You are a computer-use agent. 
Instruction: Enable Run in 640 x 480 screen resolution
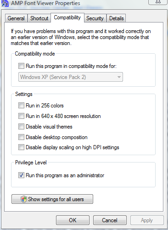coord(21,116)
